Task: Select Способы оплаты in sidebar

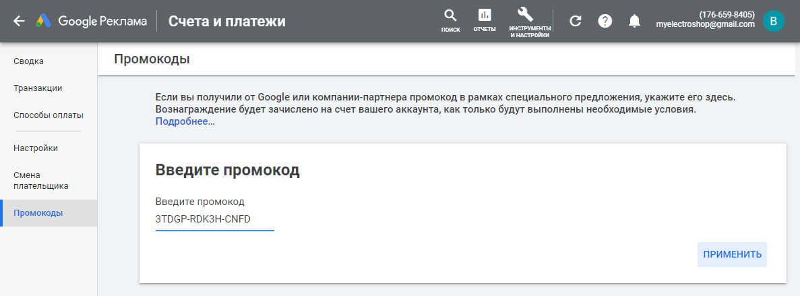Action: 49,115
